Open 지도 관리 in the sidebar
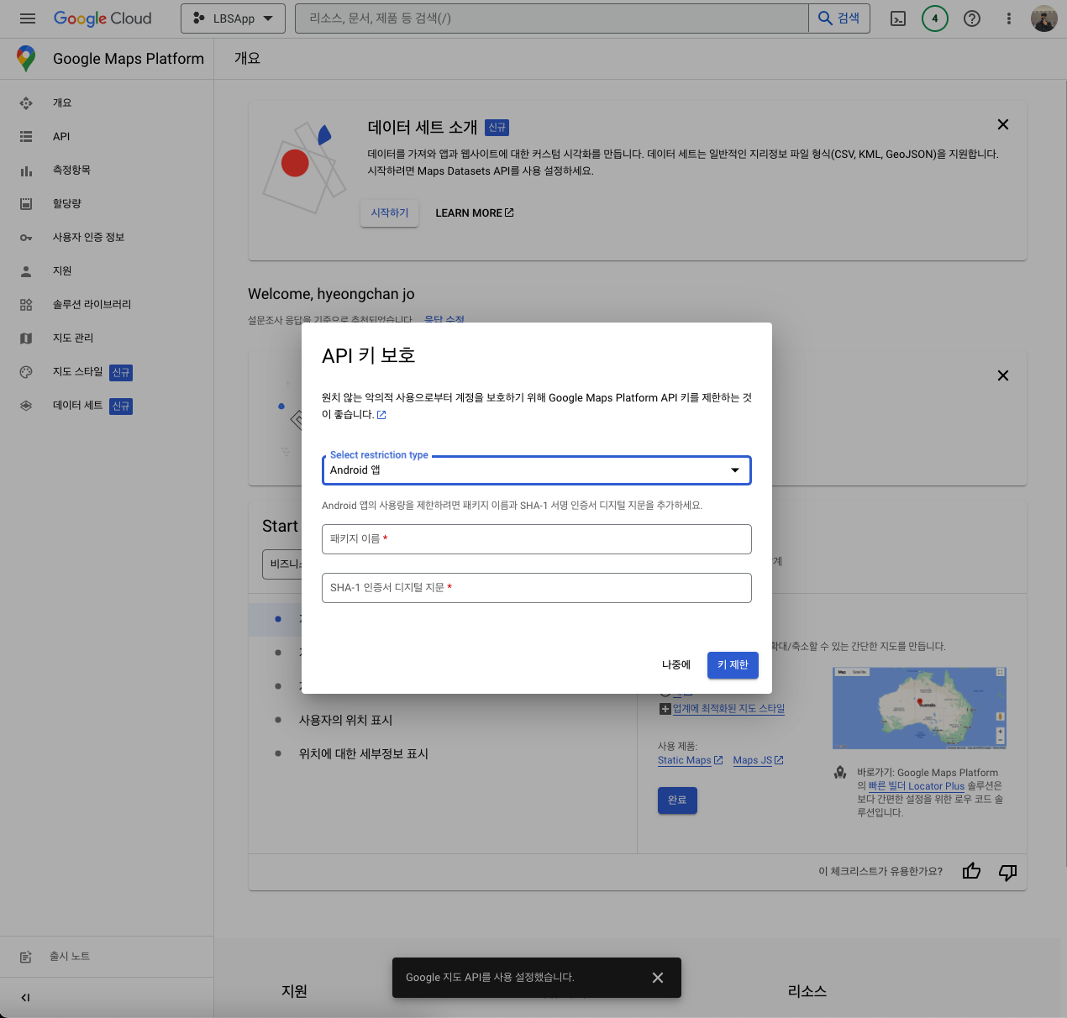 107,338
